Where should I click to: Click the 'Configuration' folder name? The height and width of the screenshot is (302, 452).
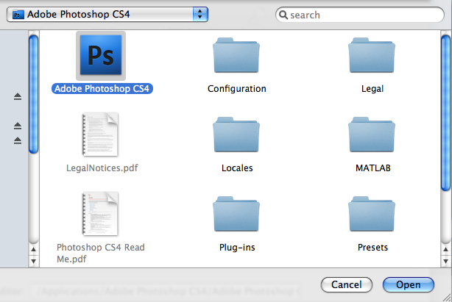[x=236, y=89]
